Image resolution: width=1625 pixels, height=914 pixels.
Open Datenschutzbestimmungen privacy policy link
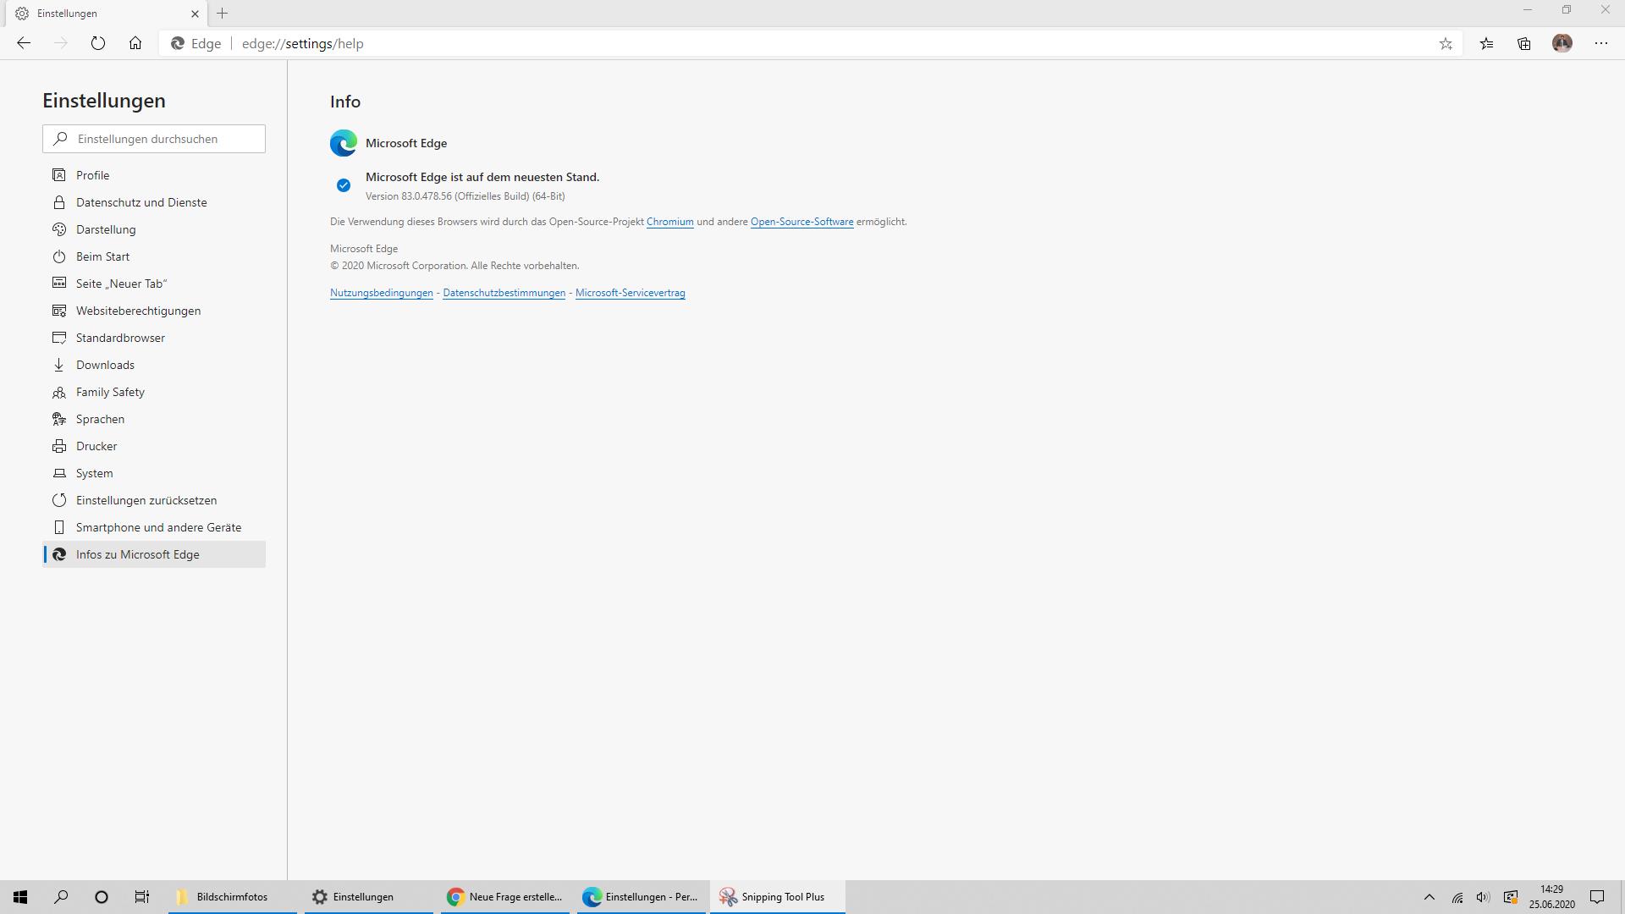pyautogui.click(x=504, y=292)
